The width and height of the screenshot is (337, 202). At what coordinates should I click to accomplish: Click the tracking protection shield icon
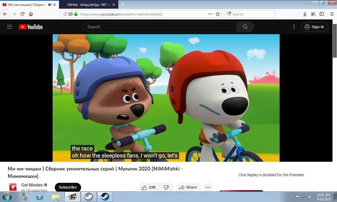tap(70, 14)
